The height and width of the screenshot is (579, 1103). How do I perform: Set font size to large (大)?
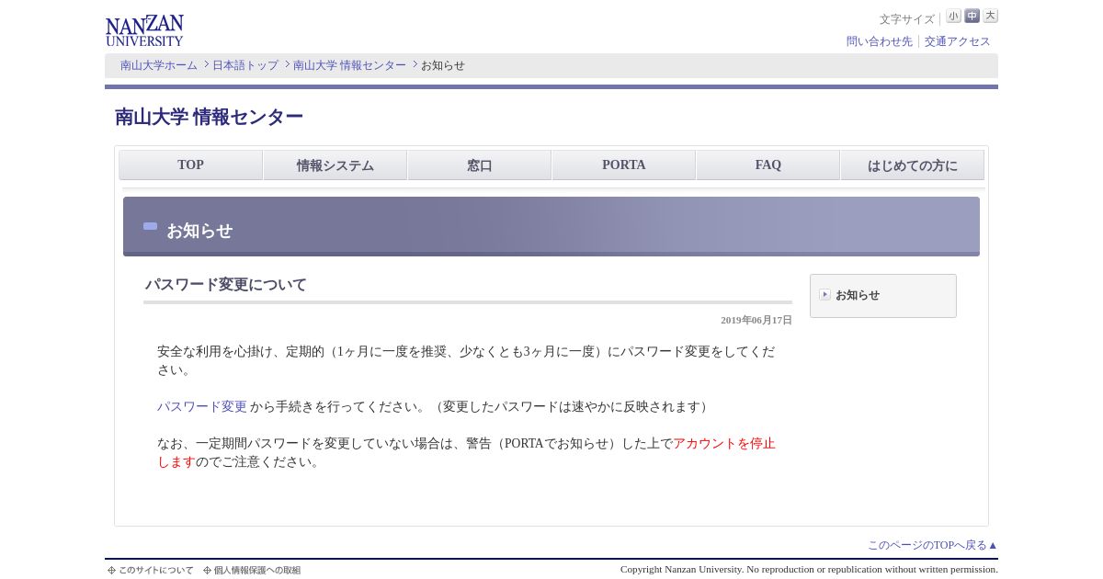(x=990, y=16)
